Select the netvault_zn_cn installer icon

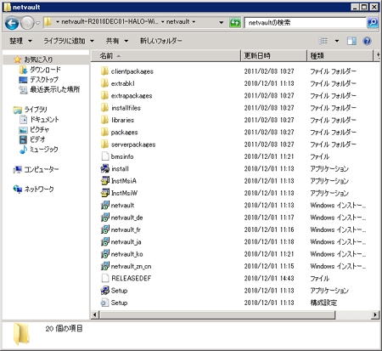click(x=105, y=266)
